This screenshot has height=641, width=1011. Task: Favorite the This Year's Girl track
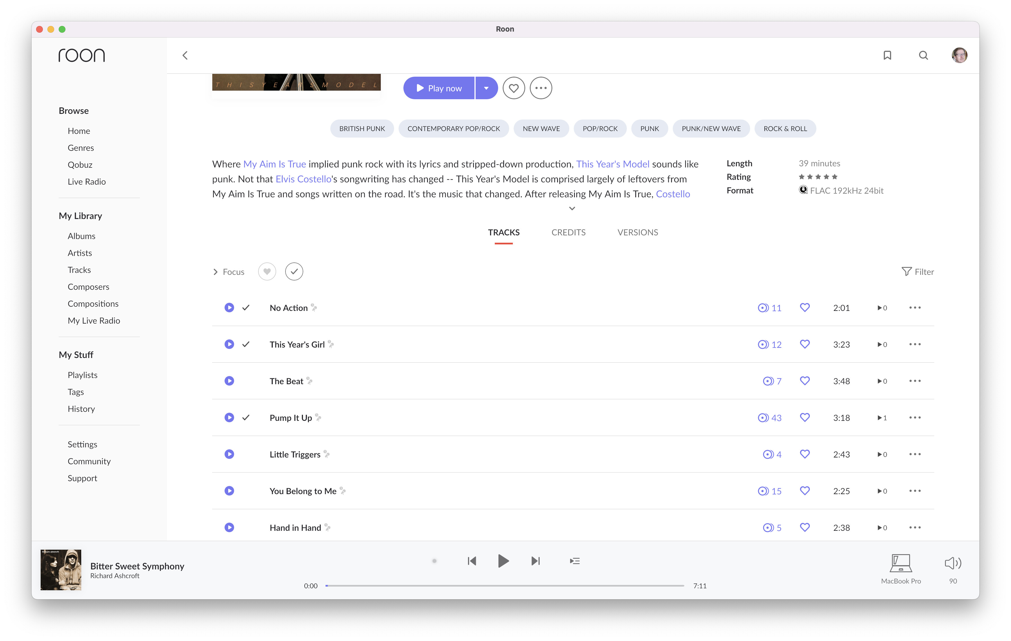805,344
